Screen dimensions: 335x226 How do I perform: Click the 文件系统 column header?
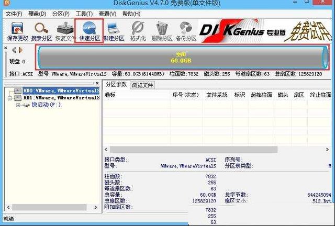pyautogui.click(x=217, y=95)
